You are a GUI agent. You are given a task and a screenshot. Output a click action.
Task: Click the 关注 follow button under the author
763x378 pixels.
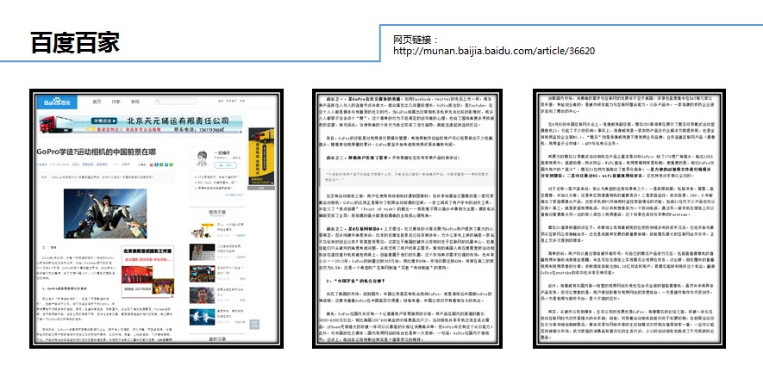[225, 165]
